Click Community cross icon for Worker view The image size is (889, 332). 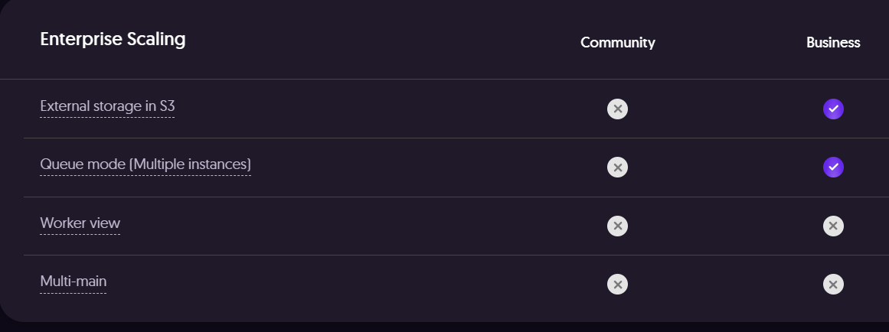(x=617, y=226)
